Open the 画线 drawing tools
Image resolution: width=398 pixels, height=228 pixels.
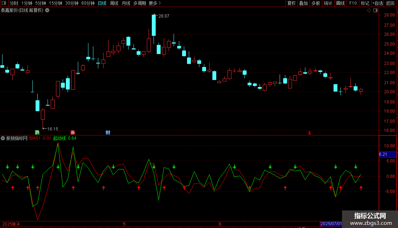click(340, 3)
